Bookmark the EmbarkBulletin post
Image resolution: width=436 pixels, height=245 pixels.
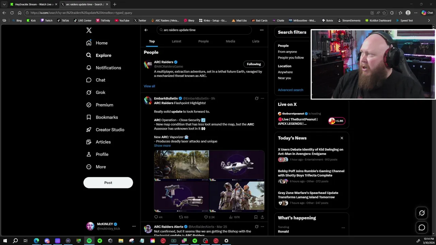(256, 217)
